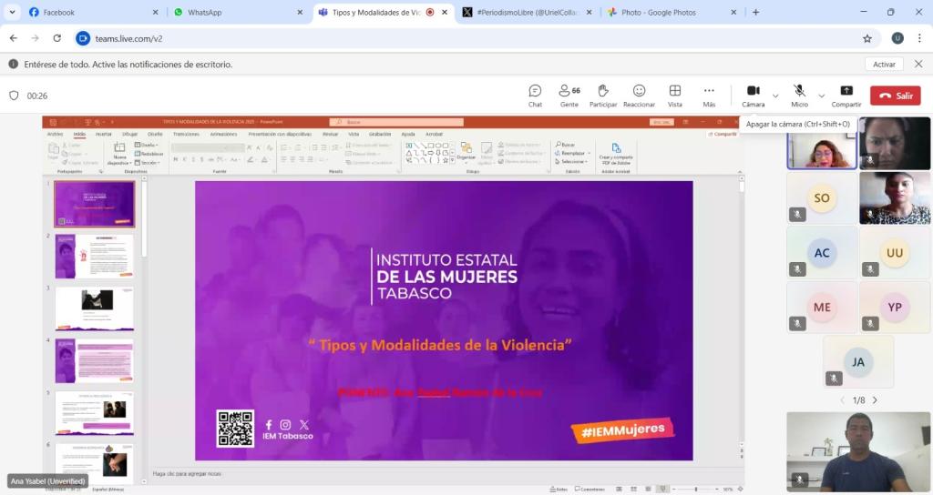The image size is (933, 495).
Task: Expand the microphone options dropdown arrow
Action: (821, 96)
